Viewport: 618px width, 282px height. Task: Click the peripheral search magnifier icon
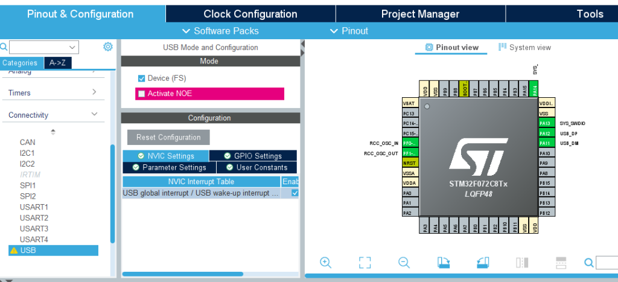[4, 47]
